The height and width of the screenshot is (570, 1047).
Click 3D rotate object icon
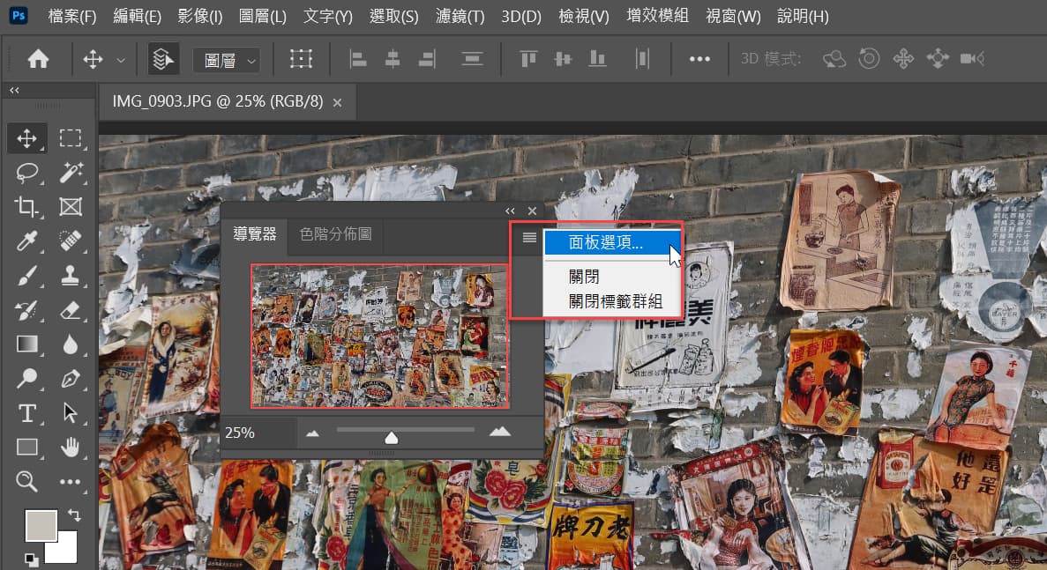tap(834, 59)
